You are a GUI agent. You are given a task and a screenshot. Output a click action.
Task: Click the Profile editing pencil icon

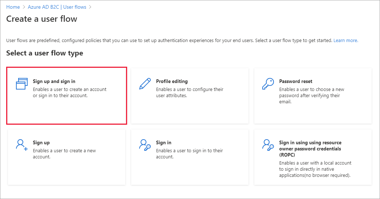click(145, 84)
